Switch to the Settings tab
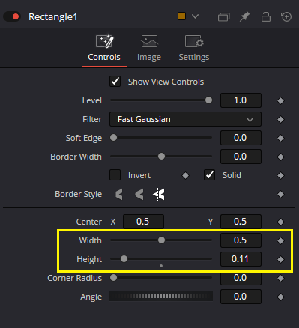Screen dimensions: 299x328 point(194,48)
